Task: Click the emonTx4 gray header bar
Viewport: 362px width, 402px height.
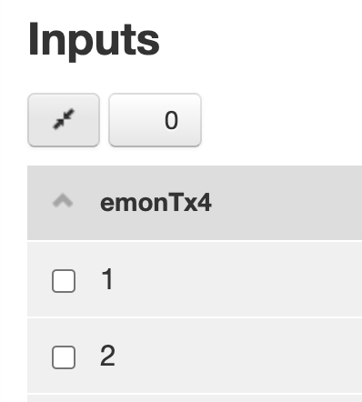Action: (195, 203)
